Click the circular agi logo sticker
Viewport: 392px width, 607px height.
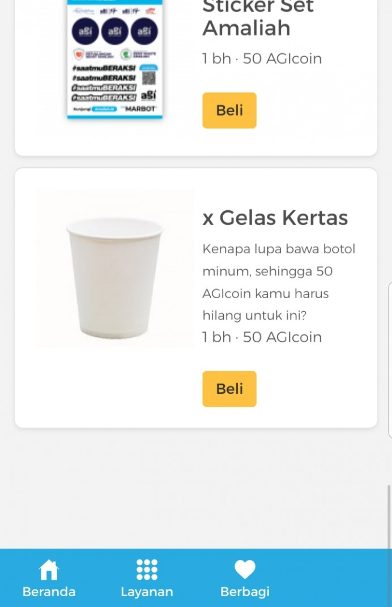click(x=86, y=31)
